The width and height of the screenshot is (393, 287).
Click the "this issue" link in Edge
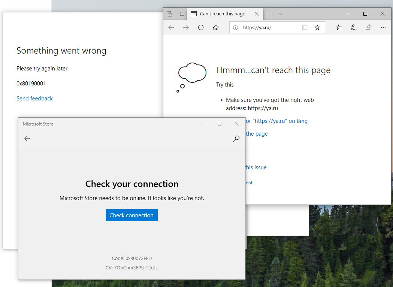tap(256, 167)
